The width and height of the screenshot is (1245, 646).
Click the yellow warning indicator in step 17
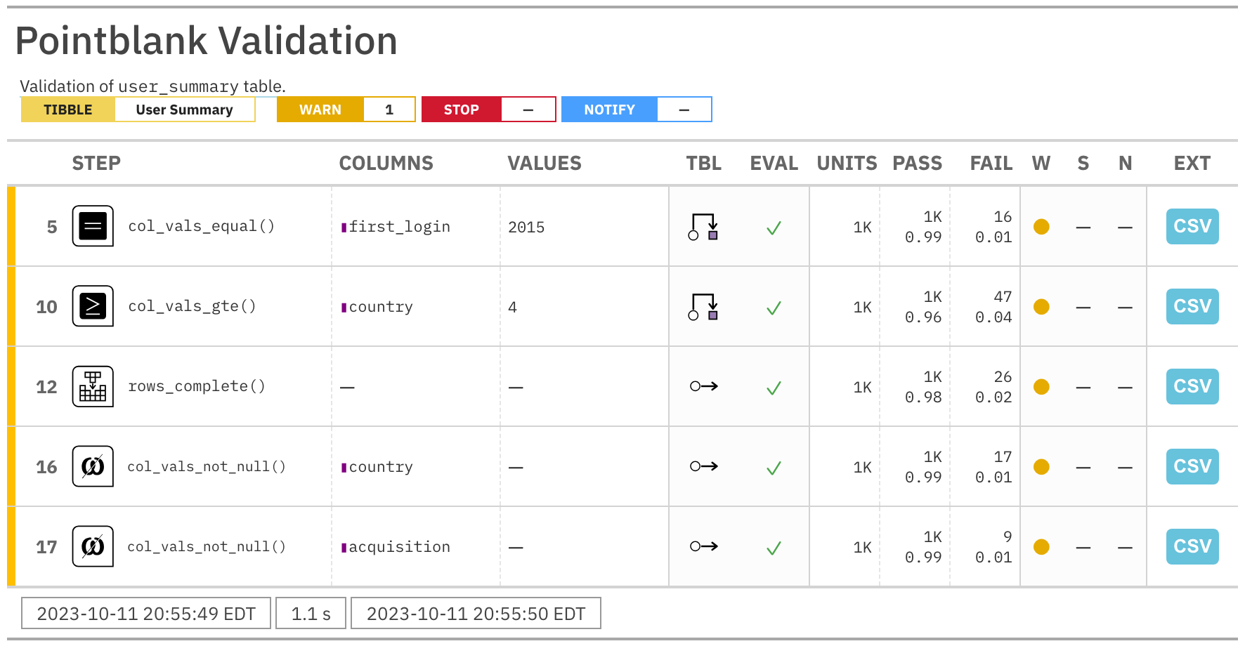[x=1041, y=547]
